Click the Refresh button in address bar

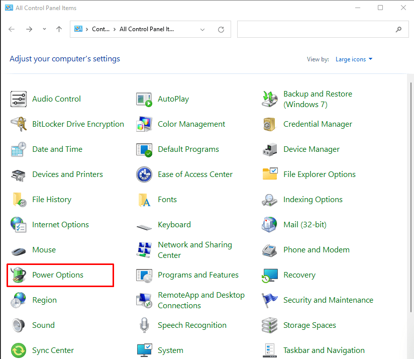tap(221, 30)
